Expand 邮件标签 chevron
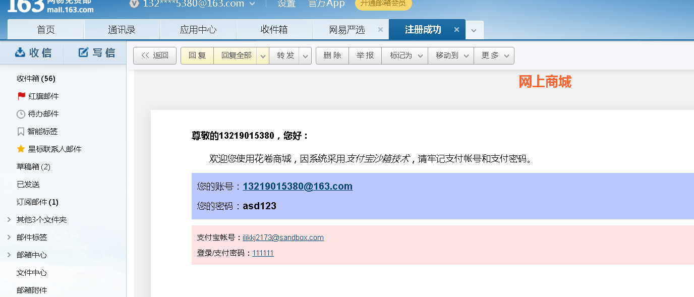The height and width of the screenshot is (297, 694). pyautogui.click(x=9, y=237)
